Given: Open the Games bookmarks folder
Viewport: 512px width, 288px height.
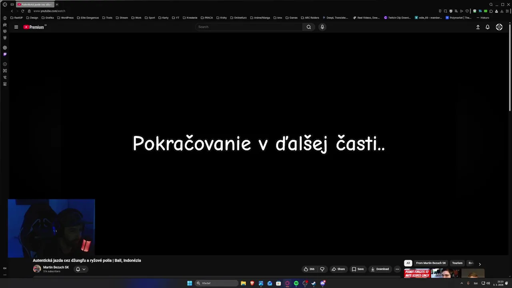Looking at the screenshot, I should 291,18.
